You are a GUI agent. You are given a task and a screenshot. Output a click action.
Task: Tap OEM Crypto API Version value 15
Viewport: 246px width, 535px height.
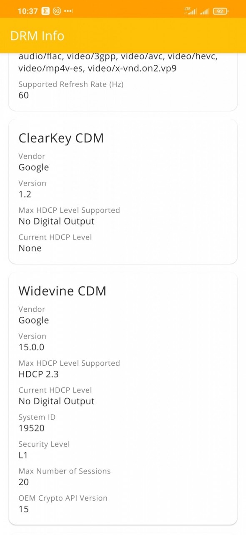pos(23,509)
